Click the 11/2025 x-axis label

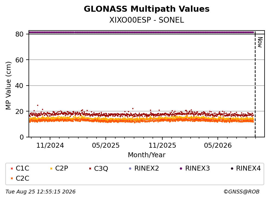(162, 146)
